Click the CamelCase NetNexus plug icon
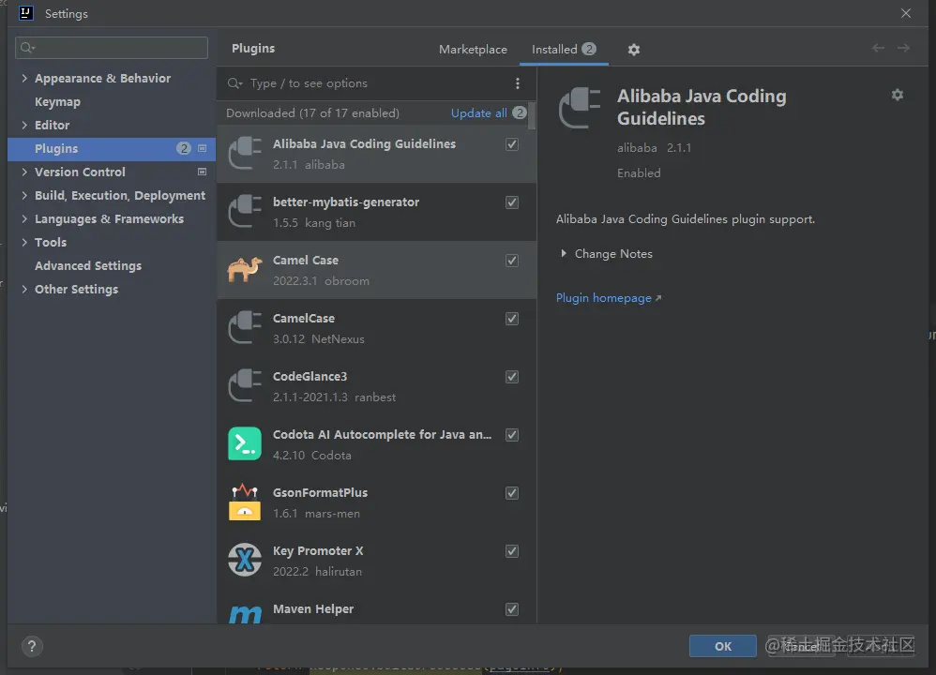This screenshot has width=936, height=675. [x=245, y=327]
